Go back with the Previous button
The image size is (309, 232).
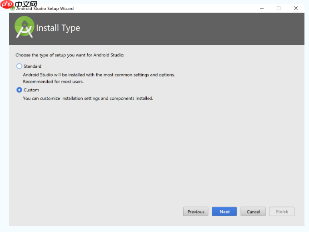[196, 212]
